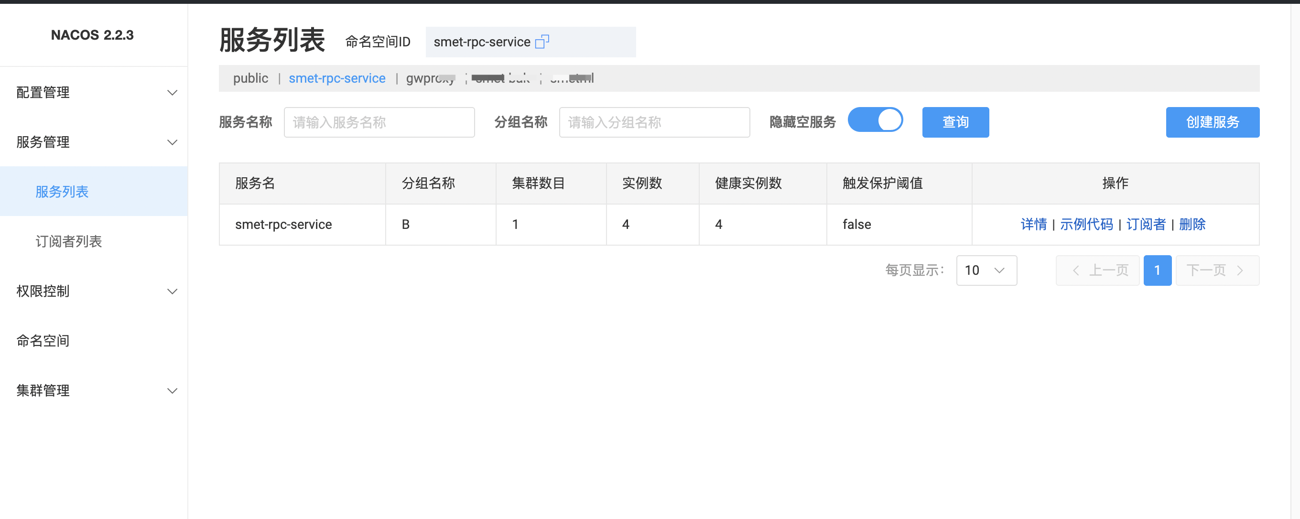Toggle the 隐藏空服务 switch
This screenshot has height=519, width=1300.
875,120
